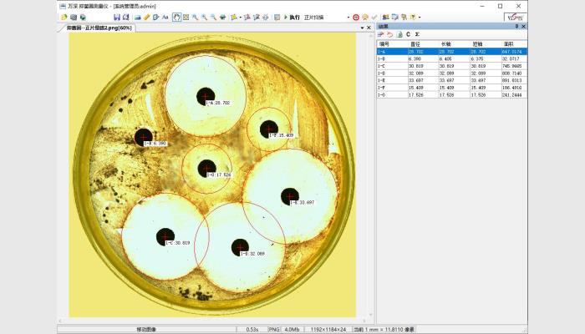
Task: Close the image document tab
Action: [x=369, y=28]
